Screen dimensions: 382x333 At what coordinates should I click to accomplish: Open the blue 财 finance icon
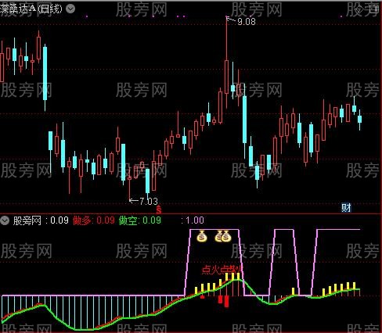346,208
